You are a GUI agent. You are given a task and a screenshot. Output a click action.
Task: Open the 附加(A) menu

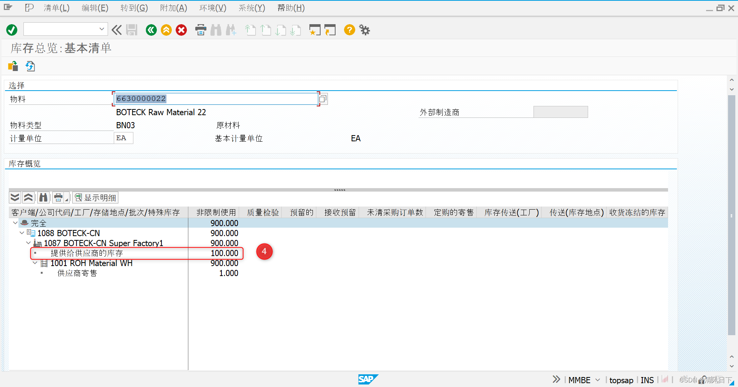pos(174,8)
